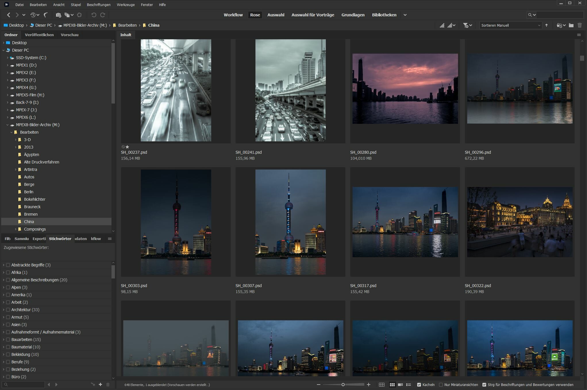Screen dimensions: 587x390
Task: Open the Stapel menu
Action: coord(76,5)
